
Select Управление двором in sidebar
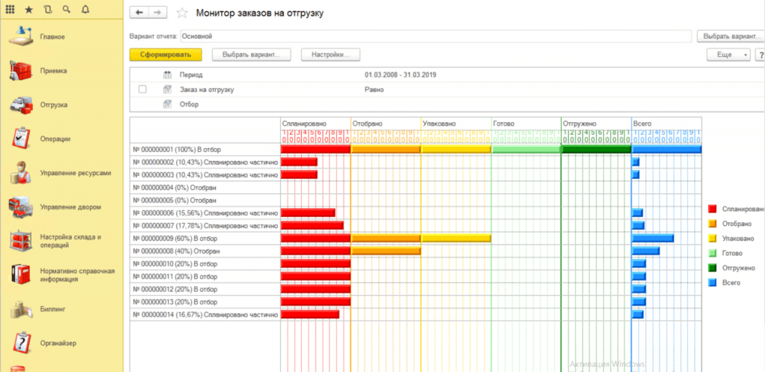point(70,207)
